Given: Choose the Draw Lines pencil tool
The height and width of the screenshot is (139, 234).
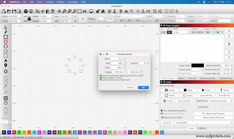Looking at the screenshot, I should pos(6,32).
